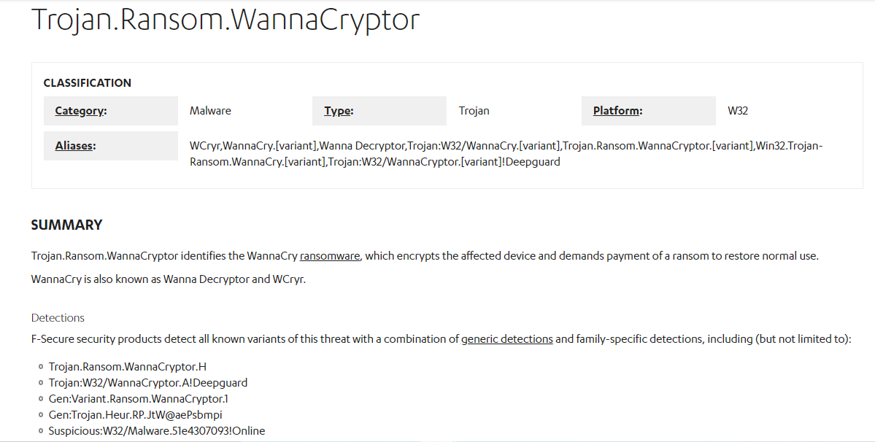Viewport: 875px width, 442px height.
Task: Follow the ransomware hyperlink in summary
Action: pyautogui.click(x=330, y=256)
